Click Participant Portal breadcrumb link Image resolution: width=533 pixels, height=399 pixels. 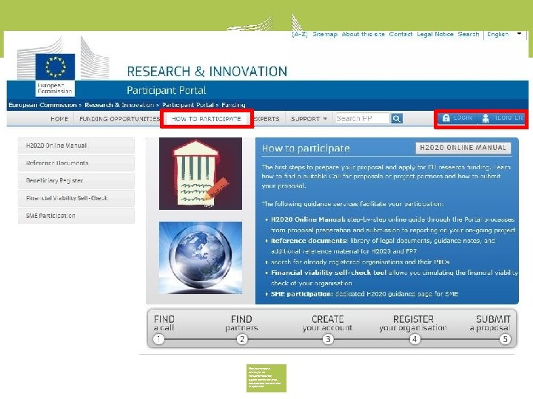pos(188,105)
